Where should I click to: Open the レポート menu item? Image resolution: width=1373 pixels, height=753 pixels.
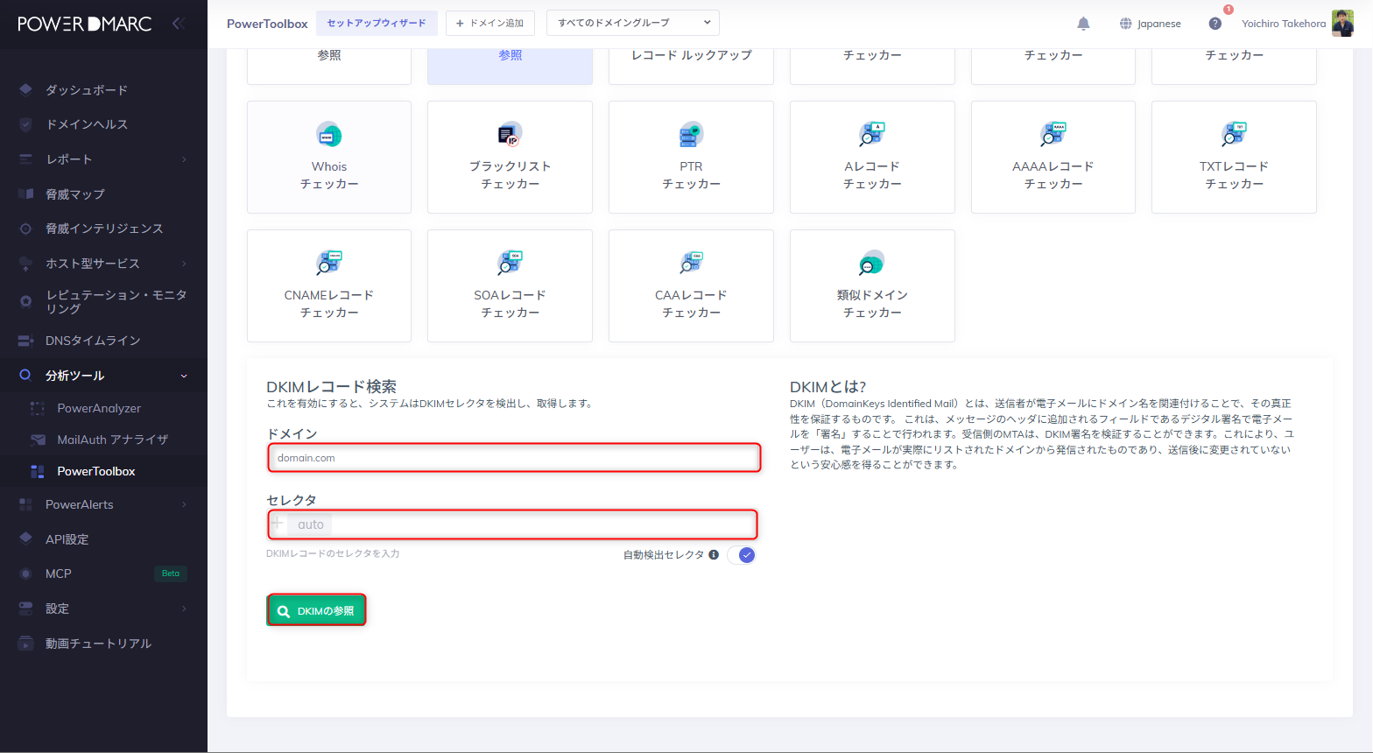[69, 159]
